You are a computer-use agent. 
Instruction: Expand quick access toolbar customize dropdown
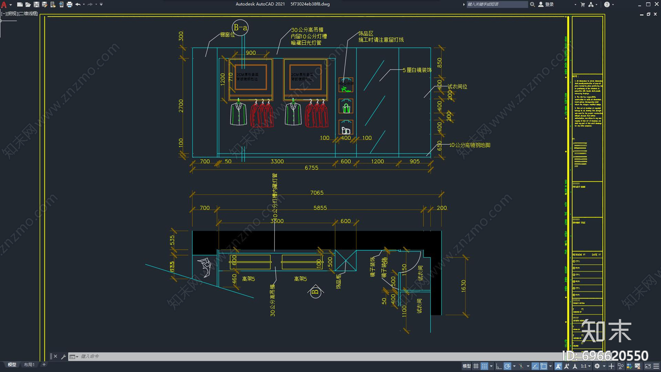tap(101, 5)
